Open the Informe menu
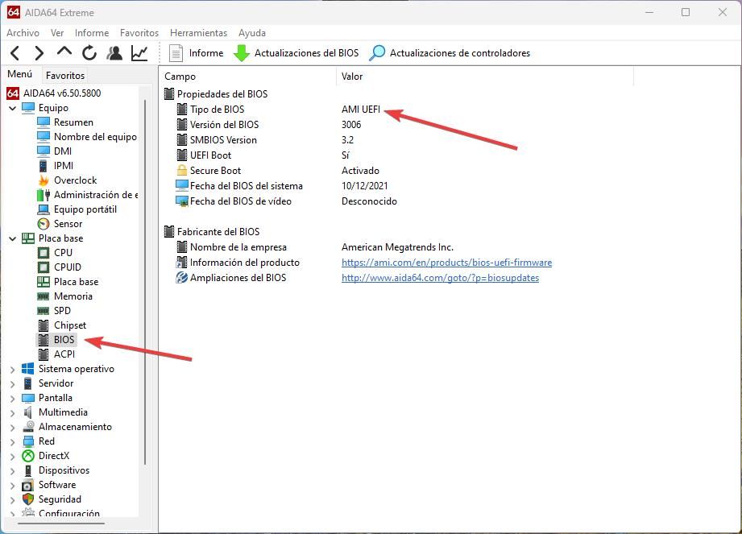The width and height of the screenshot is (742, 534). coord(92,33)
